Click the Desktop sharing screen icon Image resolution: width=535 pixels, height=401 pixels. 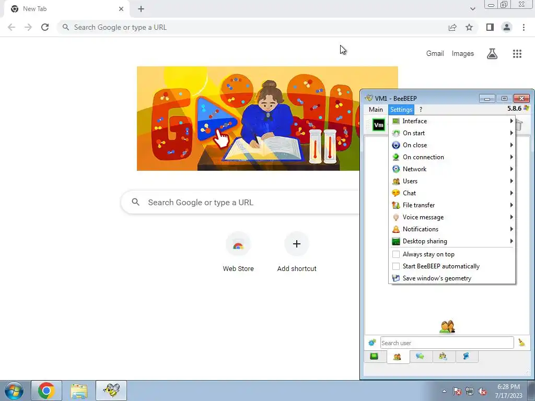tap(396, 241)
